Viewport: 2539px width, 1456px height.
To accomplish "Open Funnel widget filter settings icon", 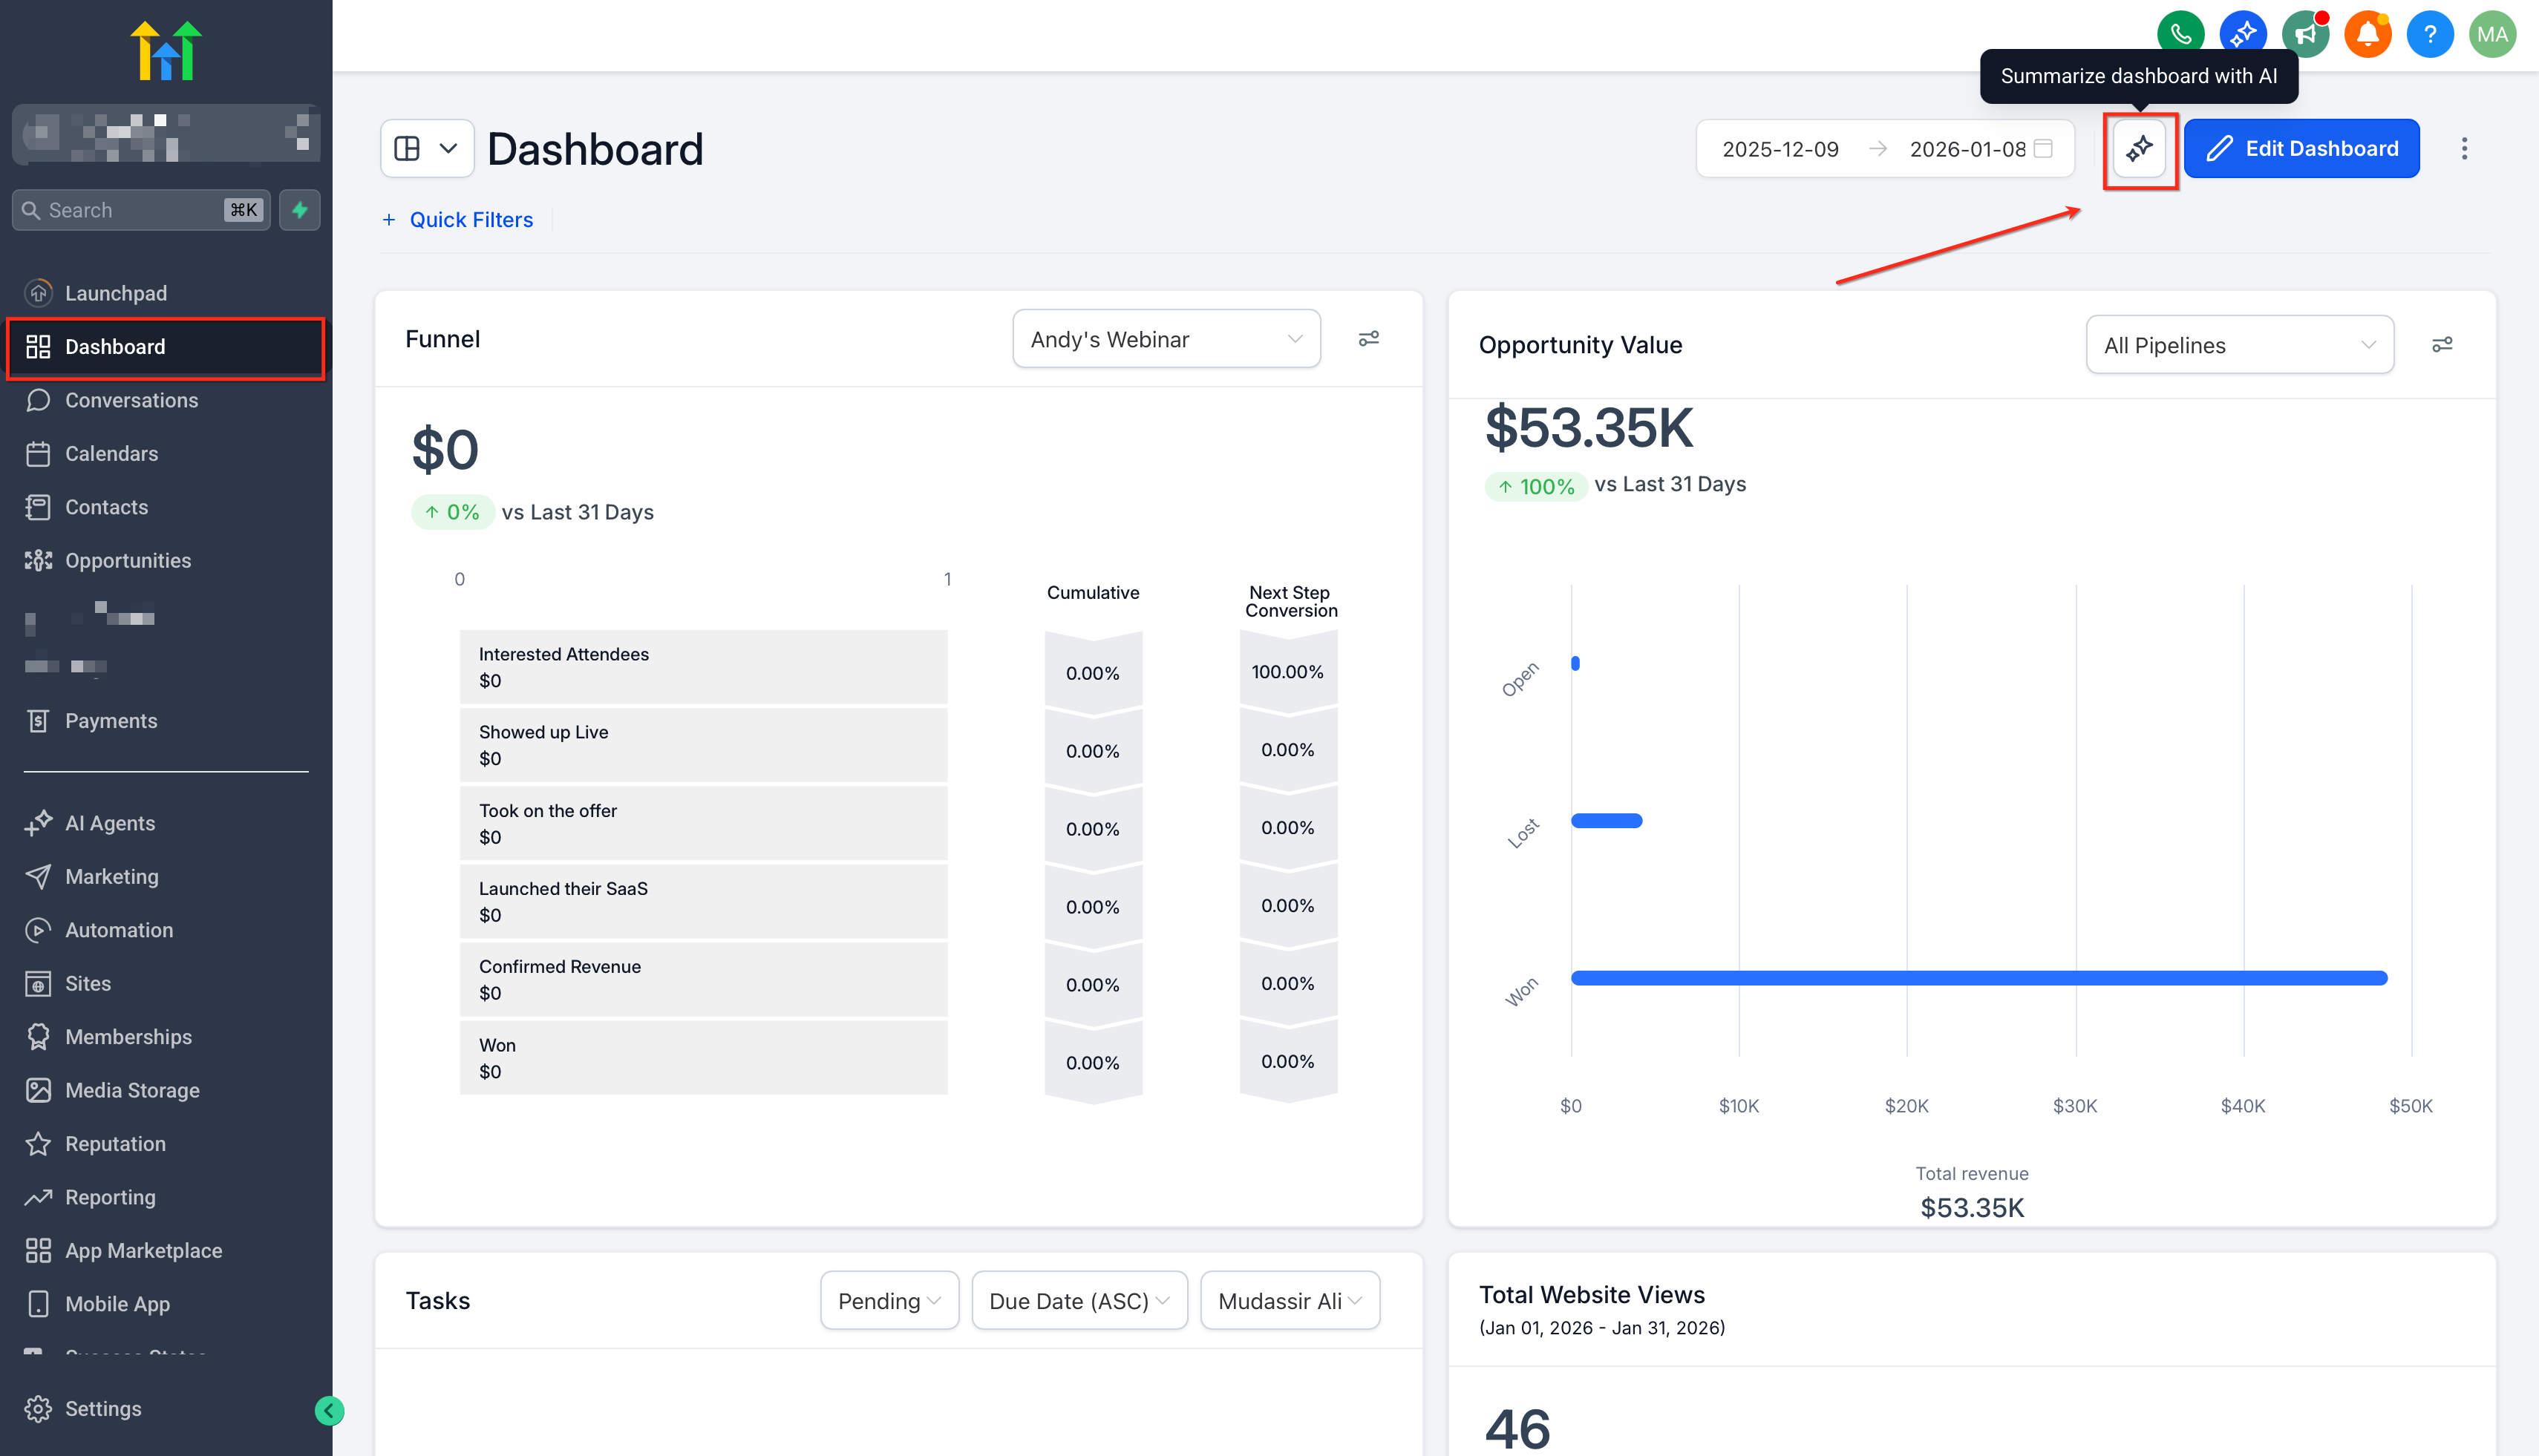I will 1368,339.
